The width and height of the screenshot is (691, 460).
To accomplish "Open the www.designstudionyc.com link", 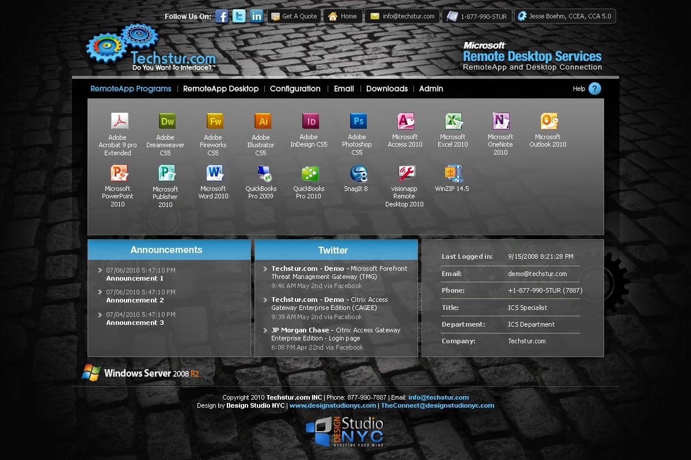I will point(333,405).
